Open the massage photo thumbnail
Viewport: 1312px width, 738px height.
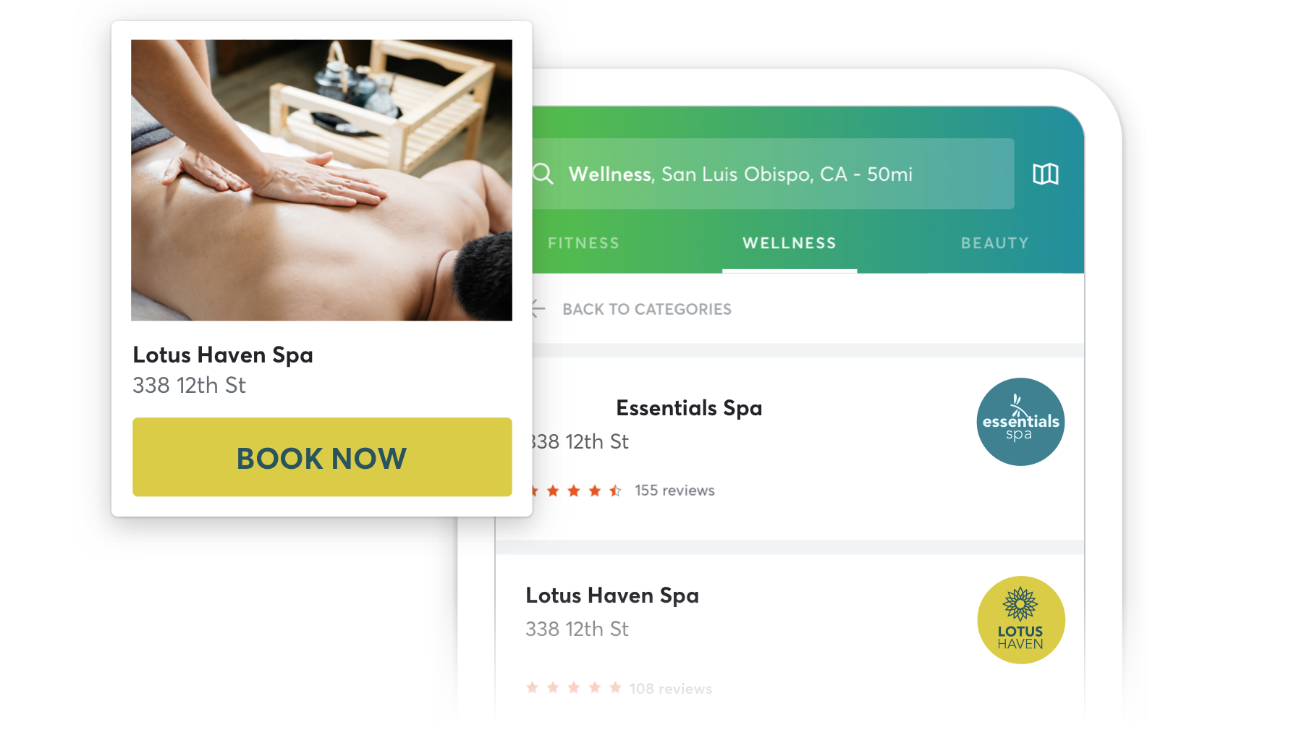[321, 180]
